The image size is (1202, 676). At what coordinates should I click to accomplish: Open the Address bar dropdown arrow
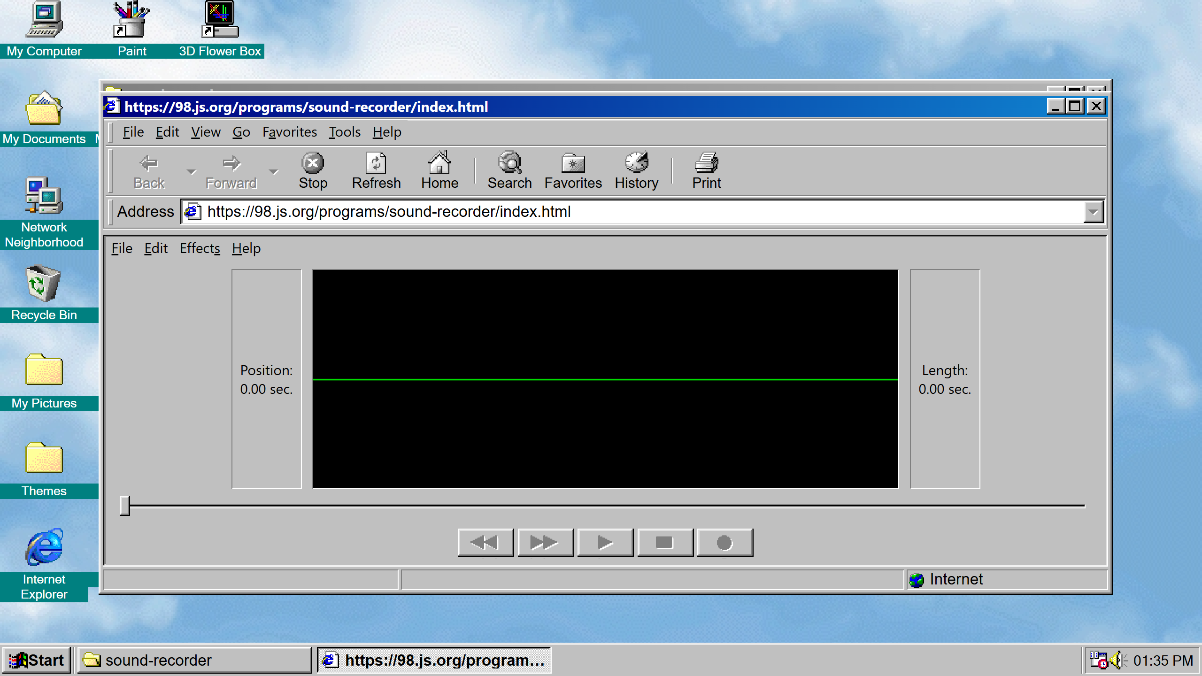coord(1094,212)
